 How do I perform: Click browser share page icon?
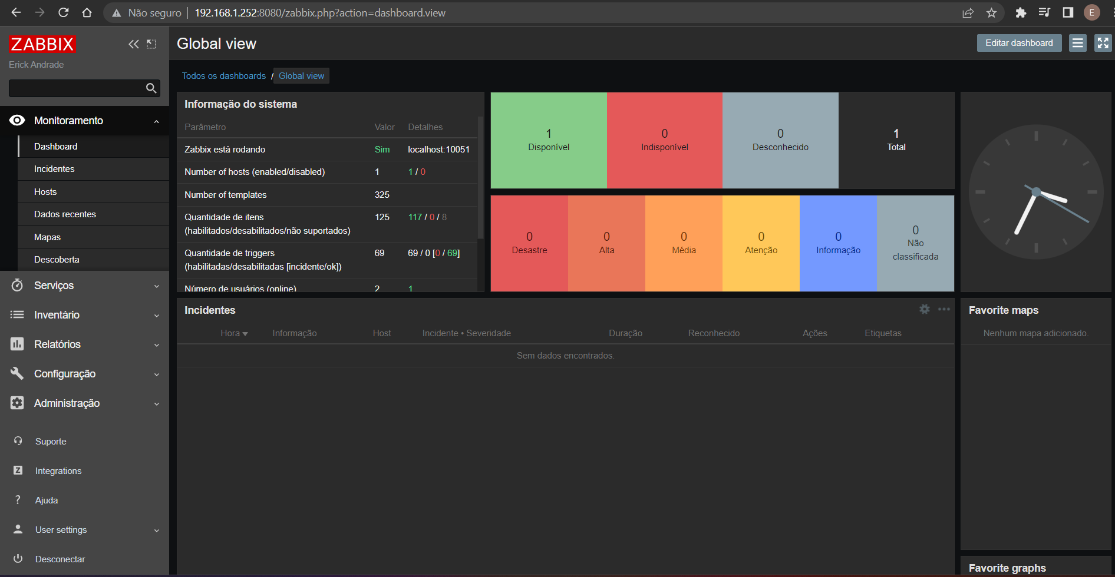pos(968,13)
